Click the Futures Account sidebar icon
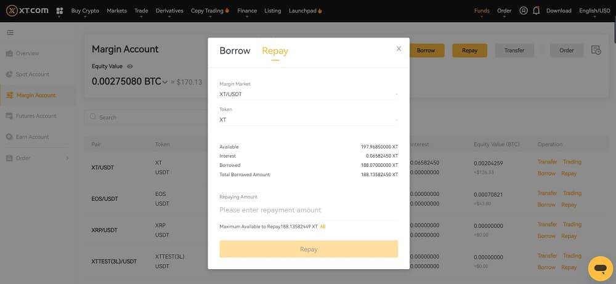The width and height of the screenshot is (616, 284). 9,116
